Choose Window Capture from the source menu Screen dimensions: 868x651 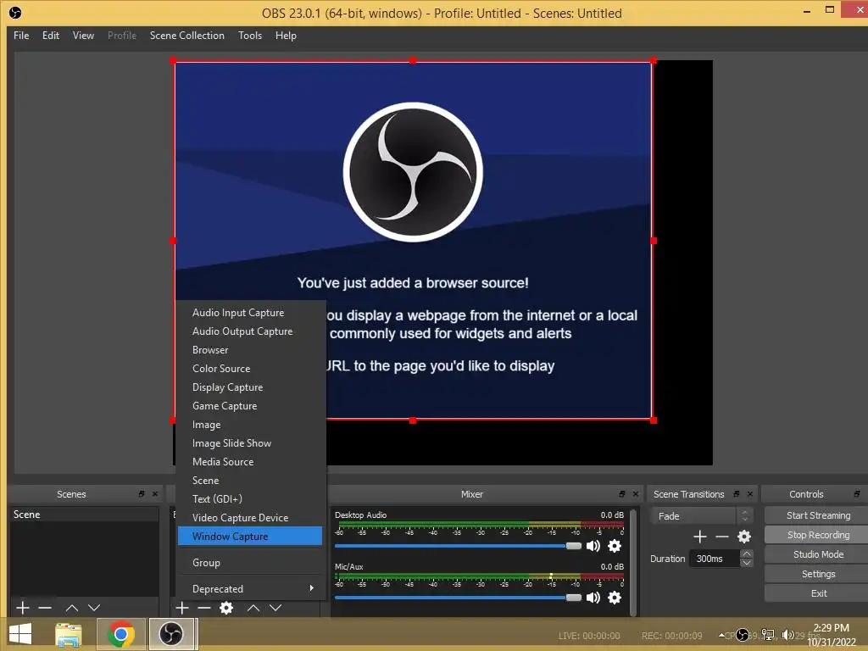click(250, 537)
